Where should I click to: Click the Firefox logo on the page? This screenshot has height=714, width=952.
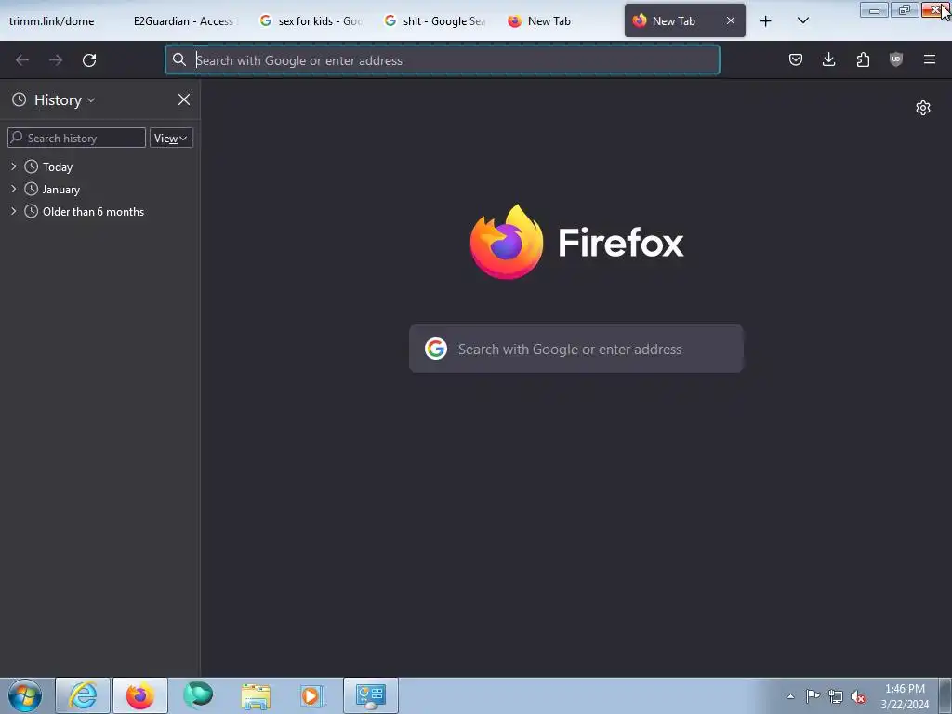tap(507, 242)
